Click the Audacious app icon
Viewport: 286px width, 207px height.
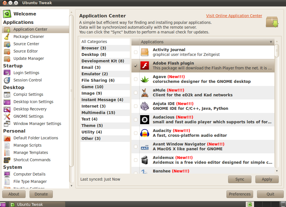click(x=145, y=120)
